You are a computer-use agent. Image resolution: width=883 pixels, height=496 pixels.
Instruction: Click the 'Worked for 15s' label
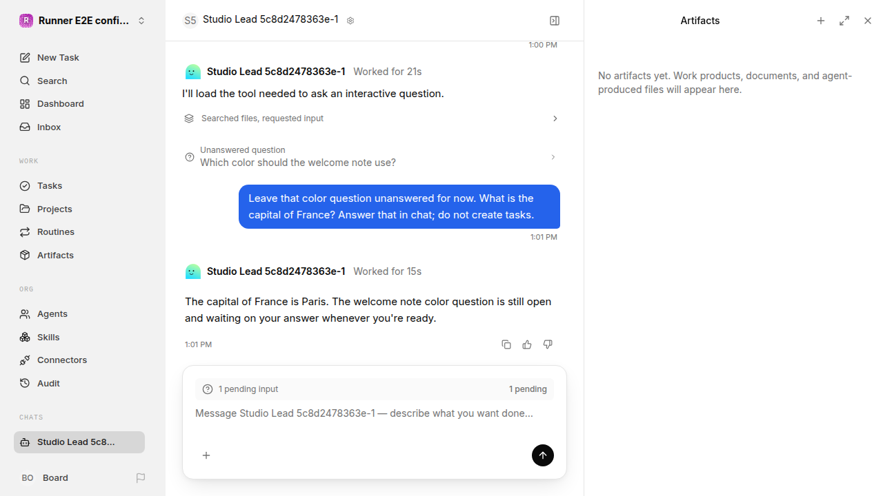pyautogui.click(x=388, y=271)
